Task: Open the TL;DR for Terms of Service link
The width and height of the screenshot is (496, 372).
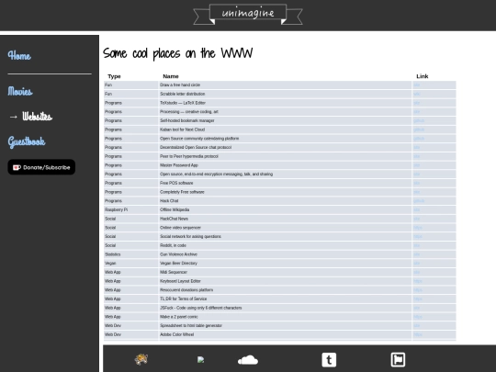Action: [x=418, y=299]
